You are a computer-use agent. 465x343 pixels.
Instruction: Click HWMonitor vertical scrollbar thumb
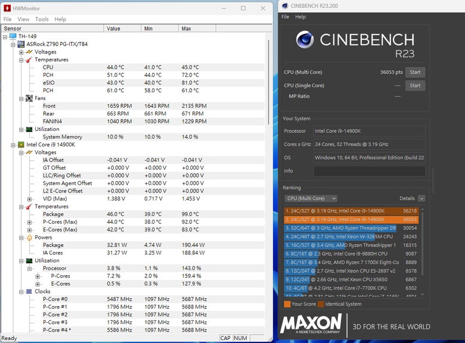click(269, 82)
